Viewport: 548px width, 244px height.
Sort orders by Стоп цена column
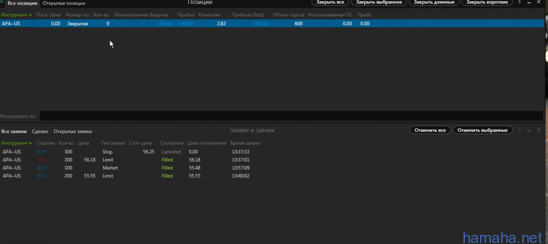point(140,143)
